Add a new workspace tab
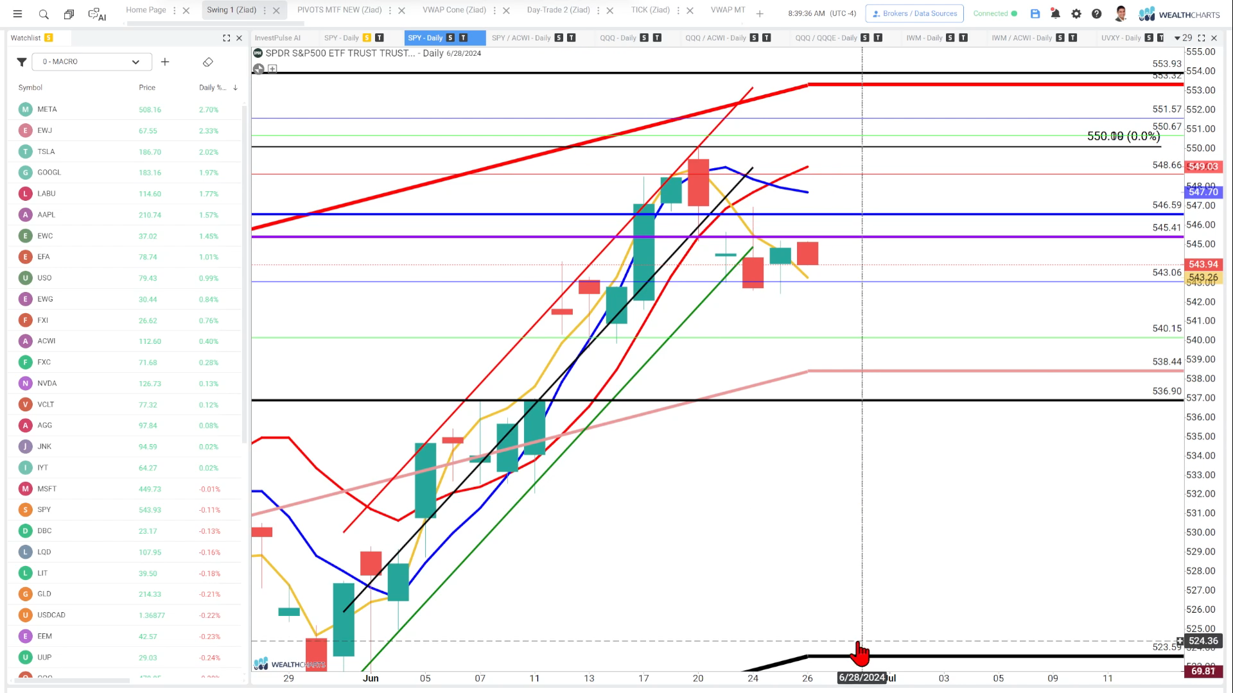Screen dimensions: 1233x693 click(x=760, y=13)
